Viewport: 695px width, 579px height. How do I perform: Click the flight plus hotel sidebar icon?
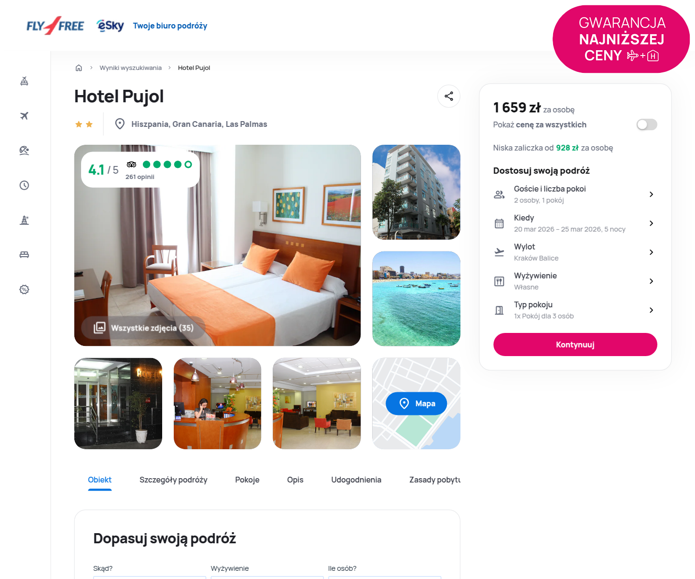point(24,81)
